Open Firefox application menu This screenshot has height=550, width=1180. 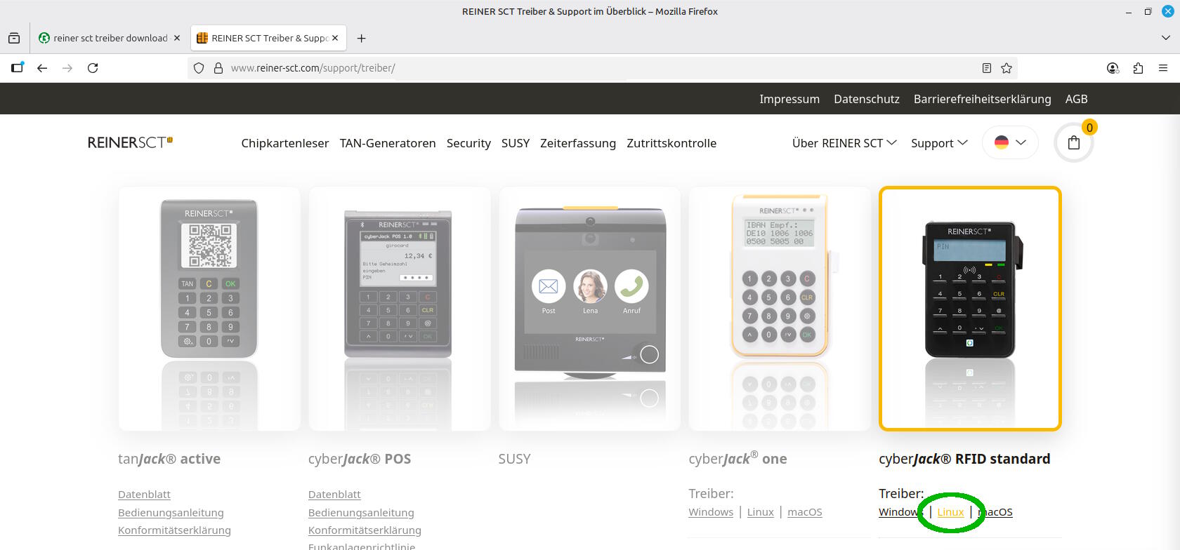[1163, 68]
